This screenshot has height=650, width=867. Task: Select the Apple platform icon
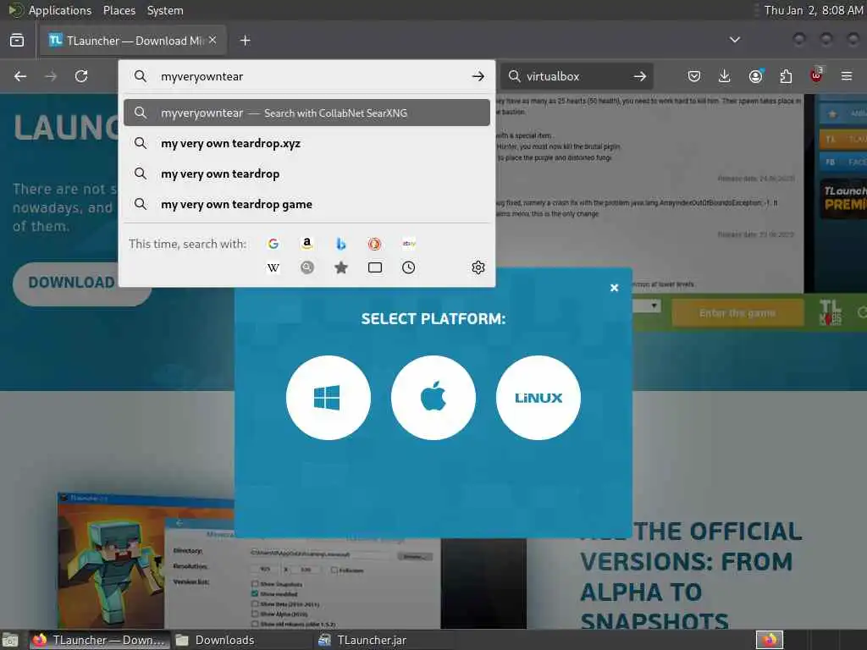pos(433,398)
